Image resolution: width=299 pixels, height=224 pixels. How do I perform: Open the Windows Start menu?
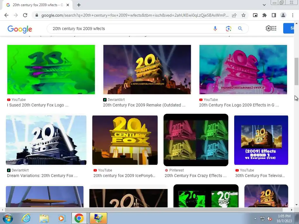[8, 218]
